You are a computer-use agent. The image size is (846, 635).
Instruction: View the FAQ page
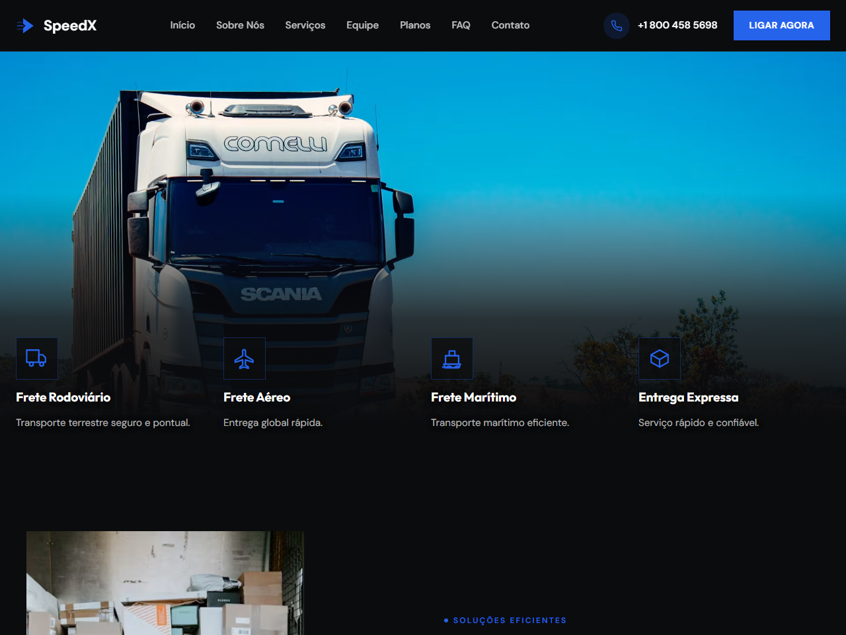click(x=461, y=25)
